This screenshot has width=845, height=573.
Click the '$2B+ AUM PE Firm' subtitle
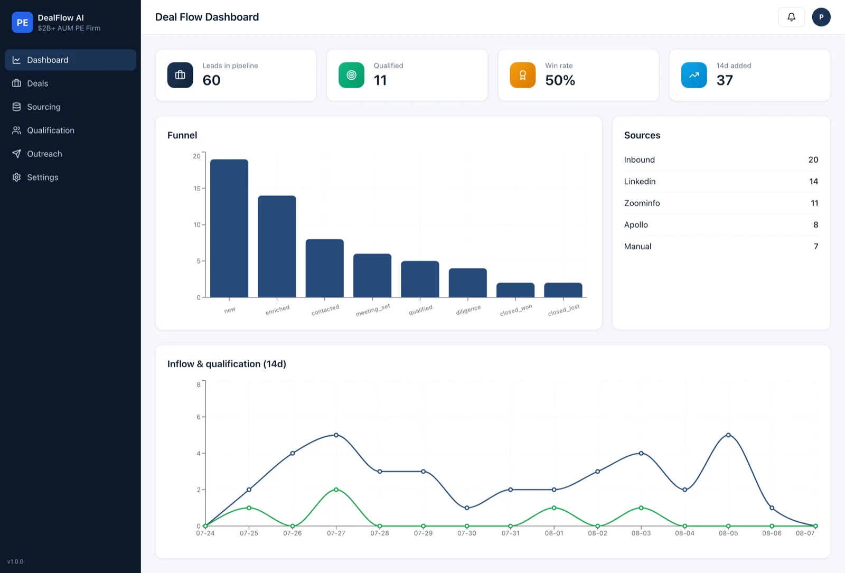tap(69, 29)
